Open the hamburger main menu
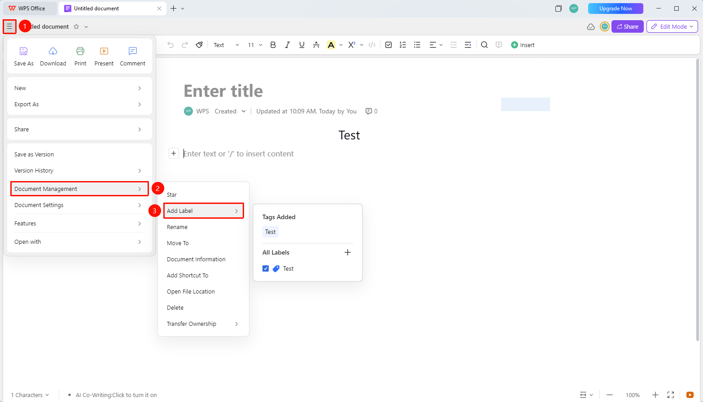The image size is (703, 402). [9, 26]
